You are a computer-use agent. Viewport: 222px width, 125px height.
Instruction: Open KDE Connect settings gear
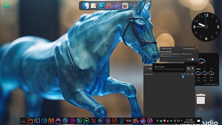[188, 68]
